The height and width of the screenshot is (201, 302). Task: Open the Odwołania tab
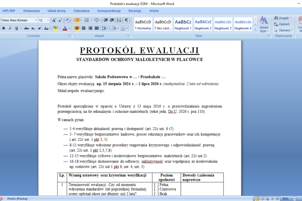pyautogui.click(x=82, y=11)
